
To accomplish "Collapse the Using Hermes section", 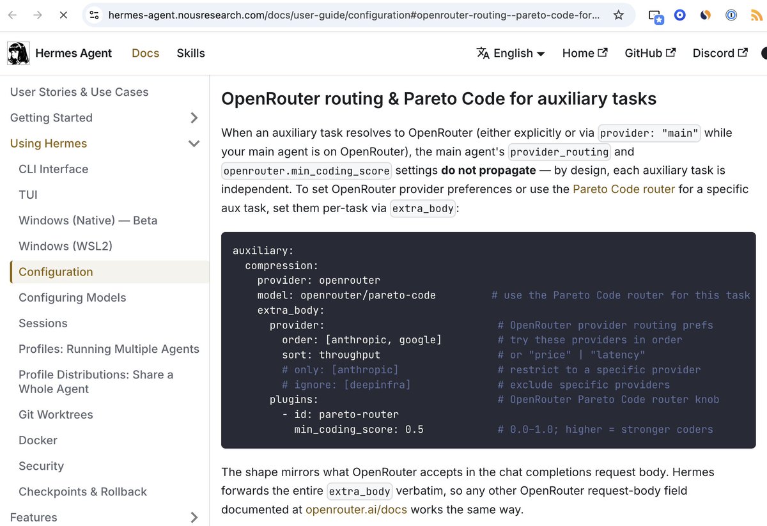I will 194,143.
